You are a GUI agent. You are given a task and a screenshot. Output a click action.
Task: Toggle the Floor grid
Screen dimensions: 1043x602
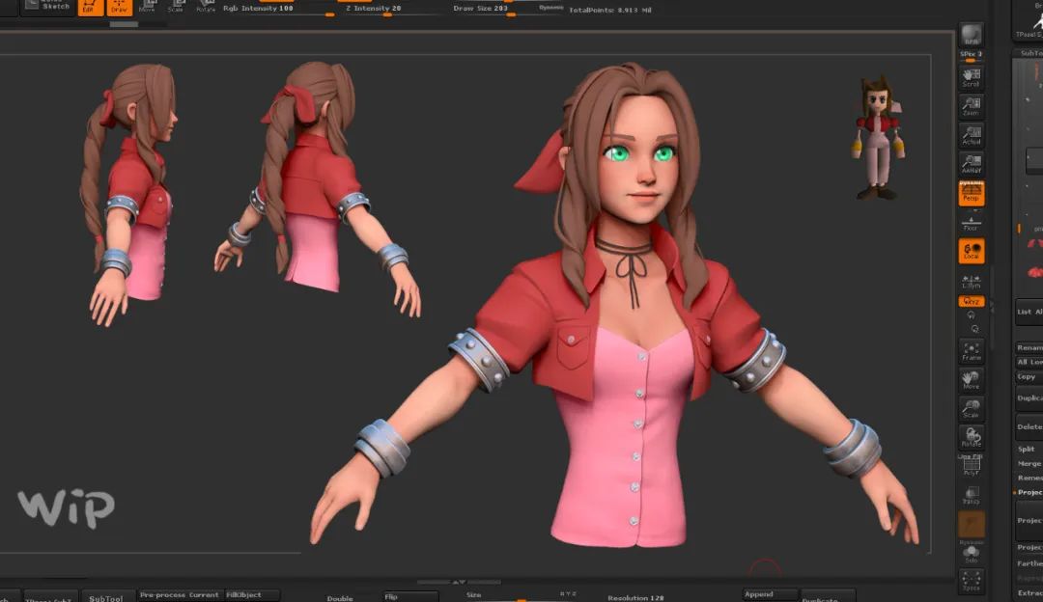pos(972,223)
